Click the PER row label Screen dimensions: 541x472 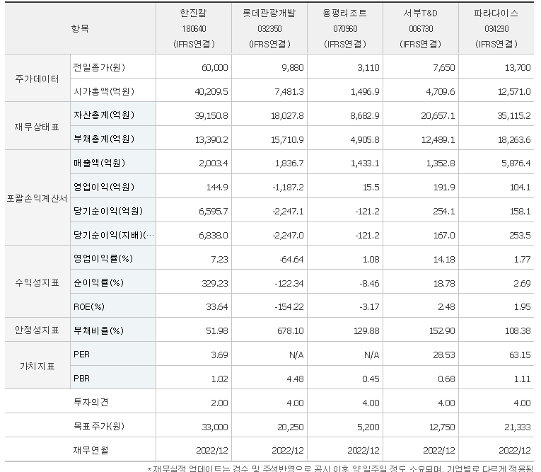pos(81,355)
